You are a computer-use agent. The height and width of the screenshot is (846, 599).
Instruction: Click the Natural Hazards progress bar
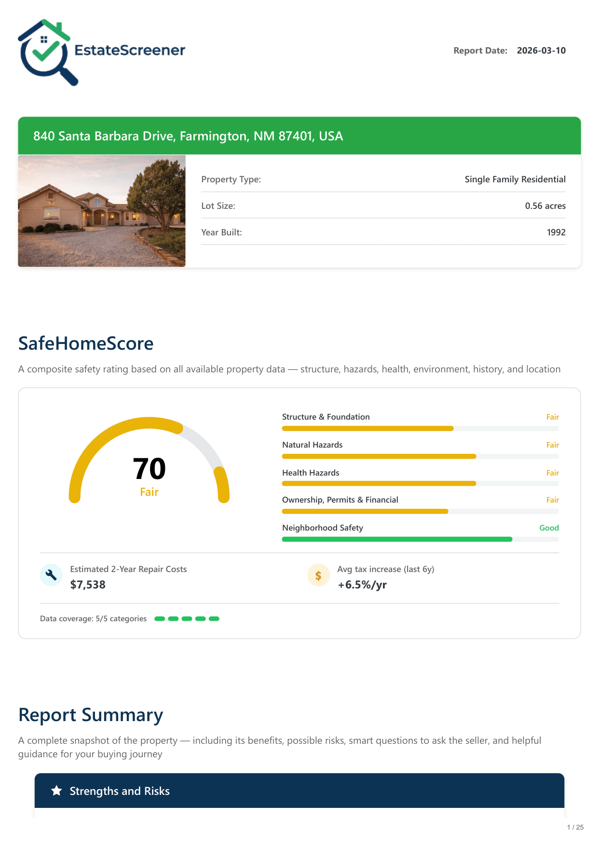pyautogui.click(x=421, y=456)
